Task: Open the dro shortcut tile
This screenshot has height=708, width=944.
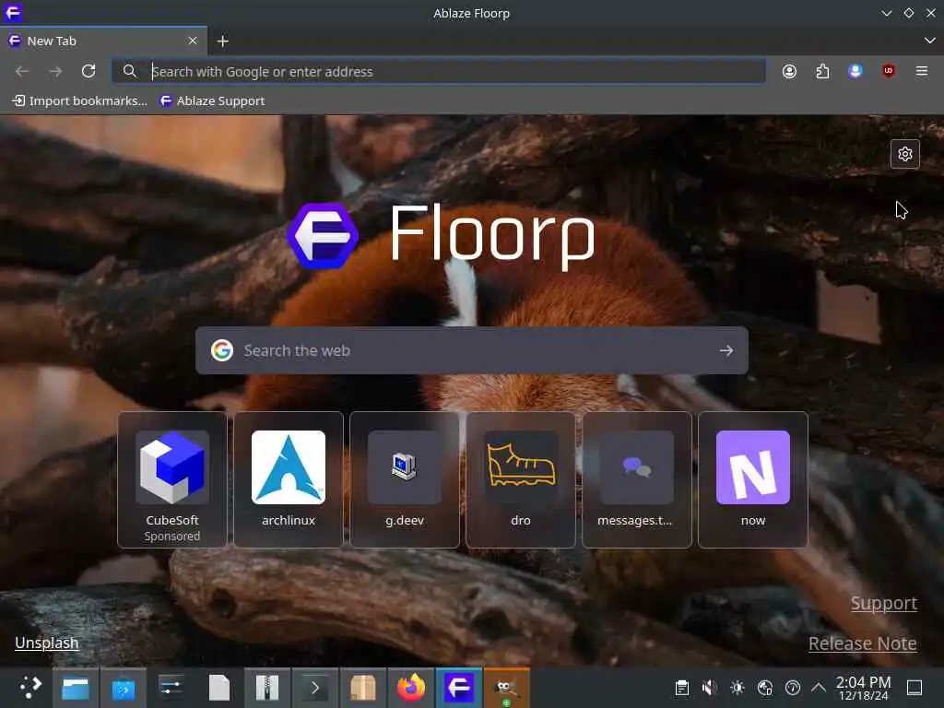Action: 521,479
